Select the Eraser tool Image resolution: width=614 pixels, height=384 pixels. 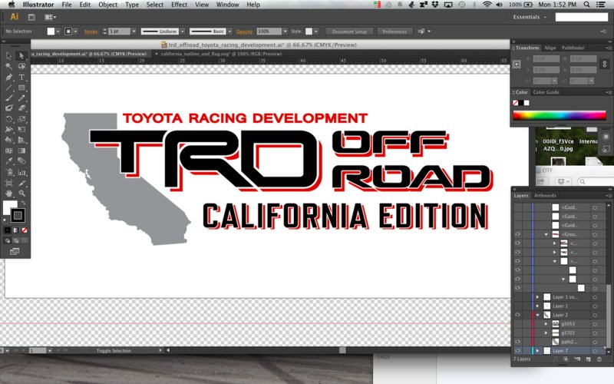(x=21, y=108)
